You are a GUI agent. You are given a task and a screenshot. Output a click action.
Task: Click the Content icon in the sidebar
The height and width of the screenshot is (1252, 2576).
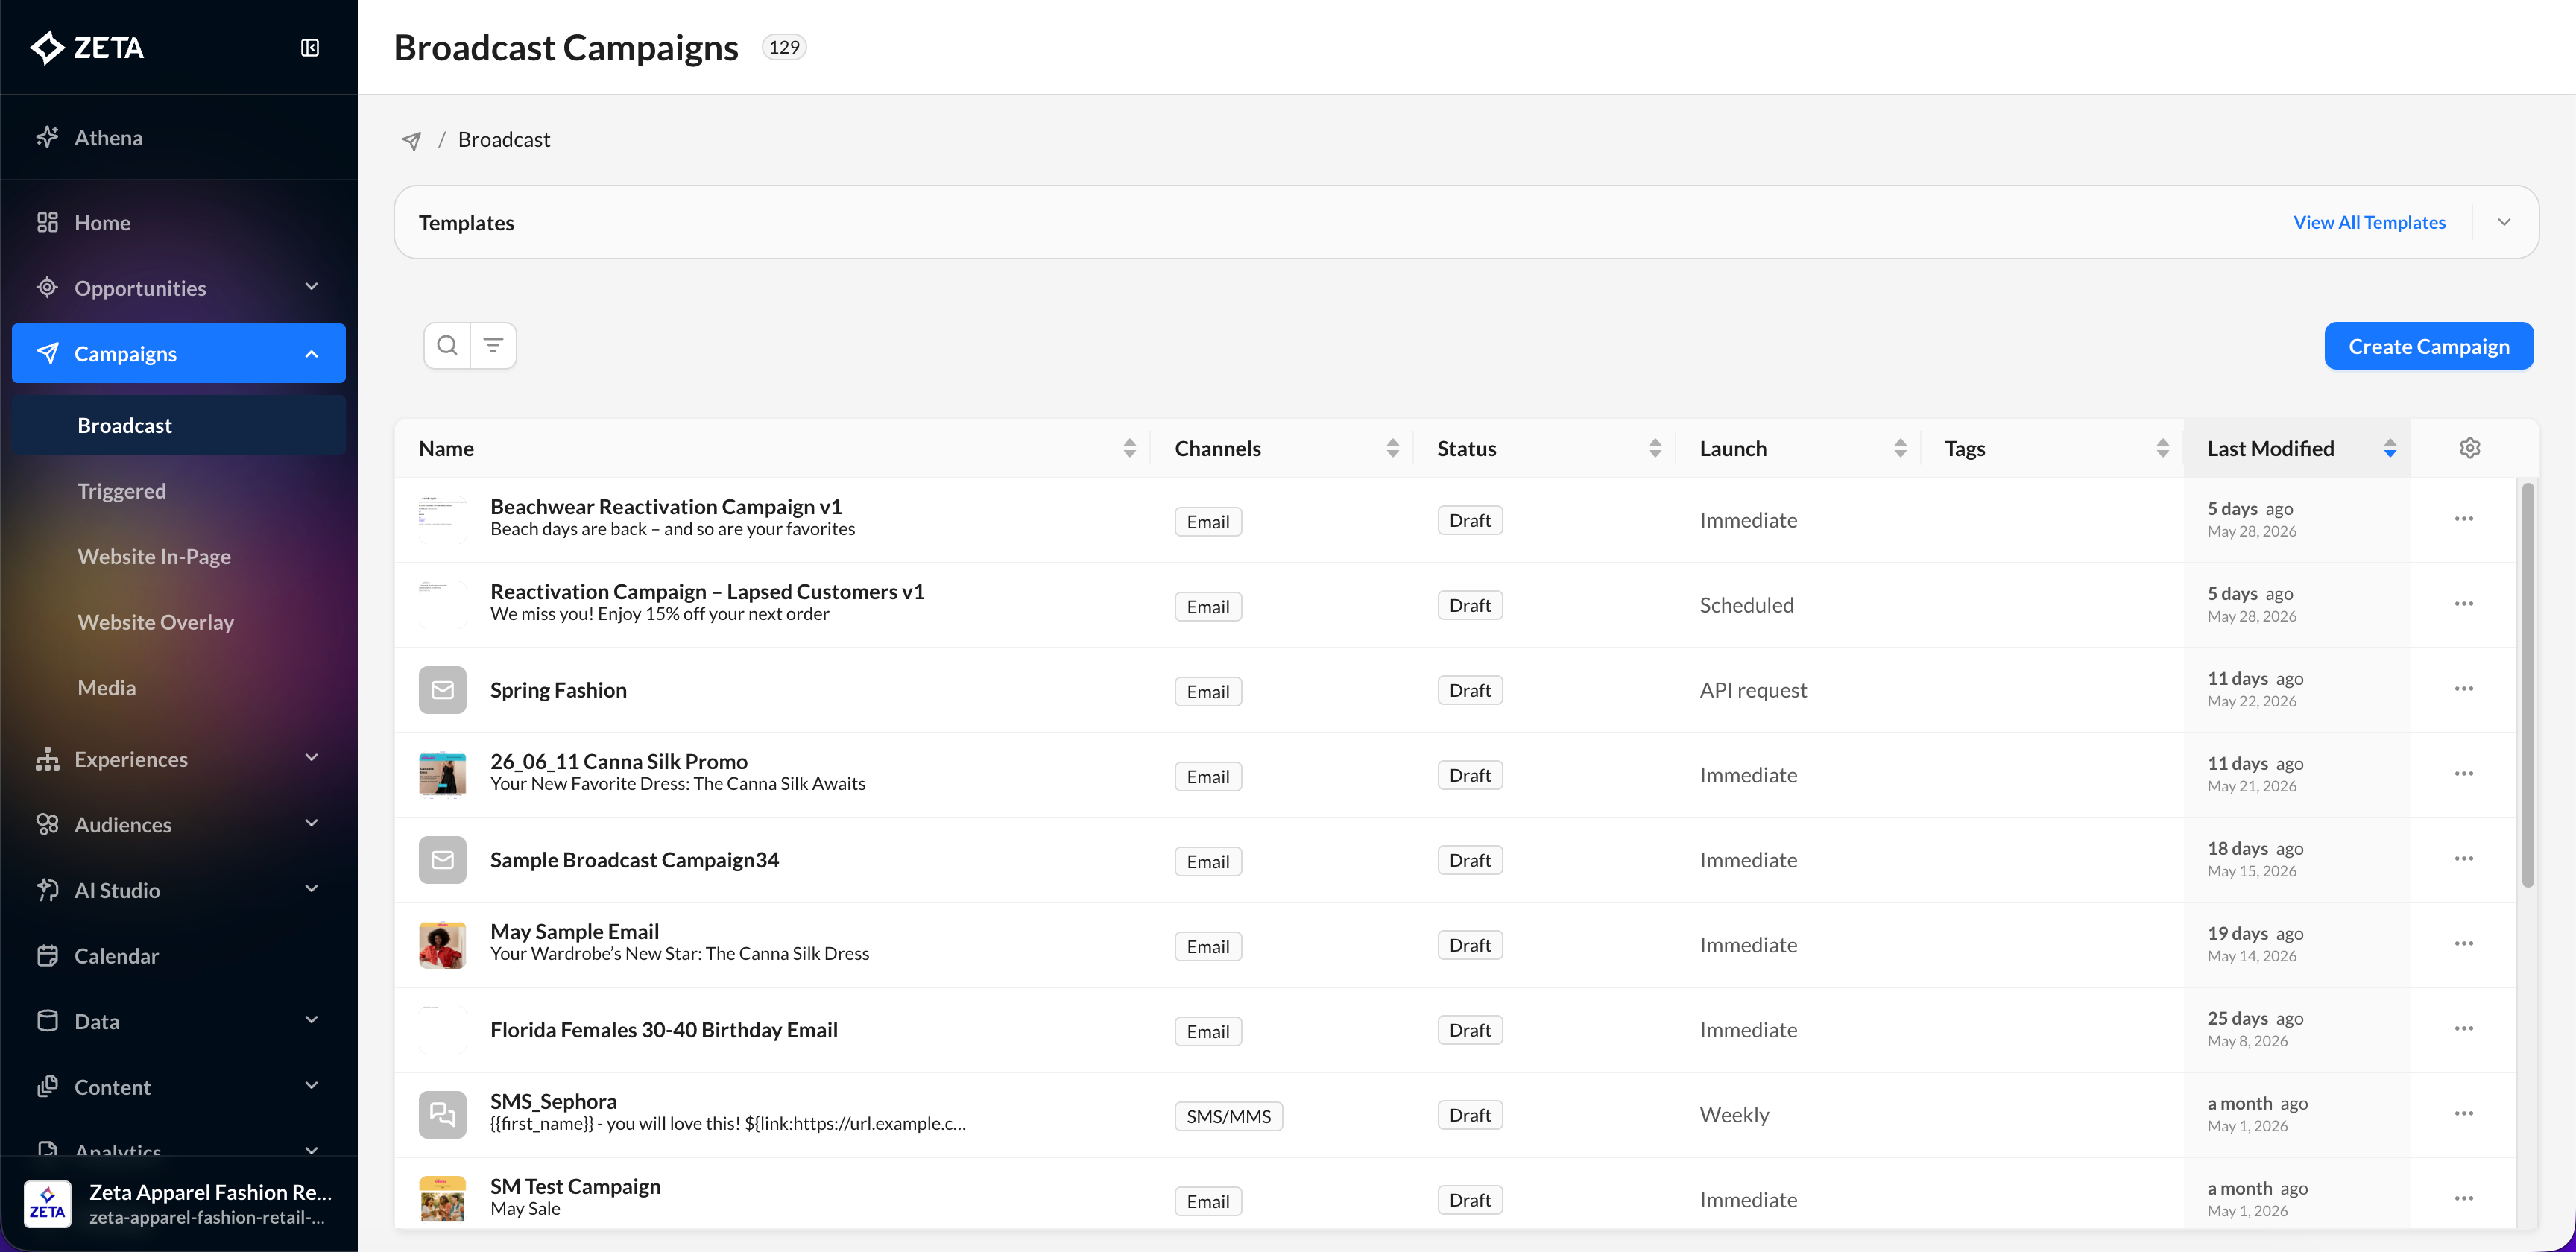[x=47, y=1086]
